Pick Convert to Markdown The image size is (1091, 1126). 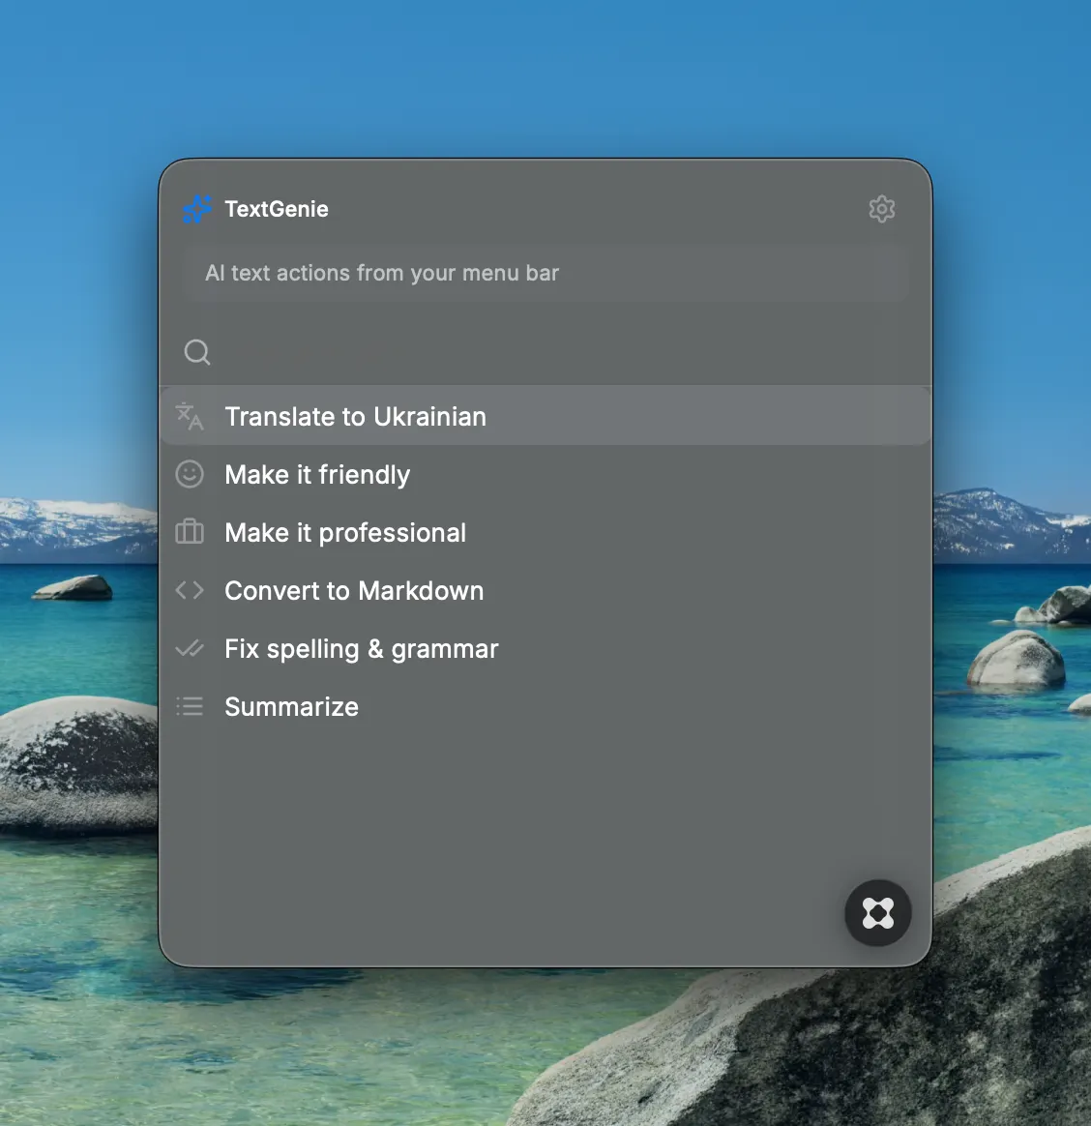545,591
